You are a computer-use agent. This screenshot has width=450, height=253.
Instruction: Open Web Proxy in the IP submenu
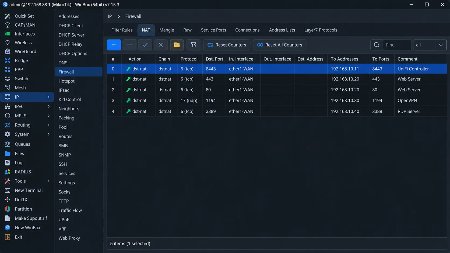pyautogui.click(x=69, y=238)
